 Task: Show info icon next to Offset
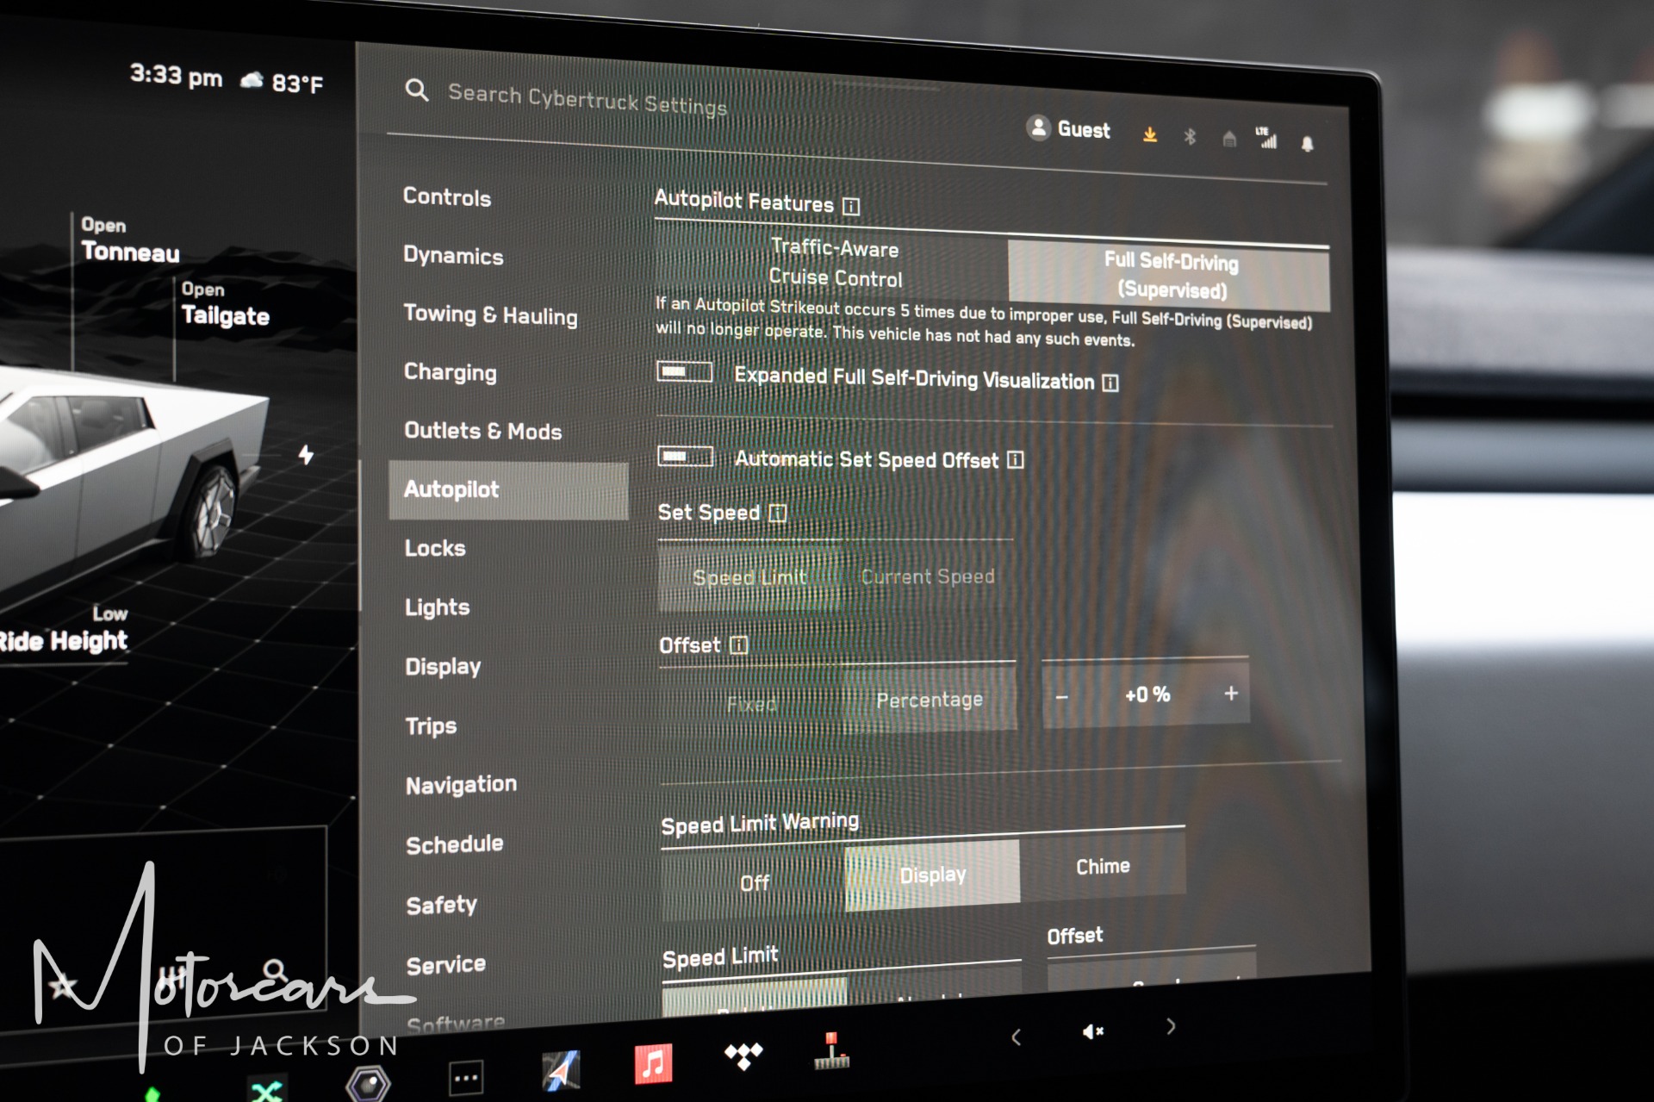coord(738,645)
